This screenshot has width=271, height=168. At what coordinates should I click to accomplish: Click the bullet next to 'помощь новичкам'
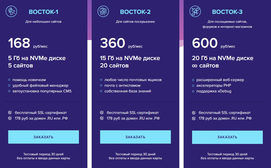point(9,80)
